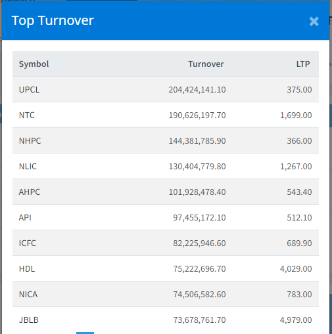The width and height of the screenshot is (332, 334).
Task: Sort table by Symbol column header
Action: click(34, 64)
